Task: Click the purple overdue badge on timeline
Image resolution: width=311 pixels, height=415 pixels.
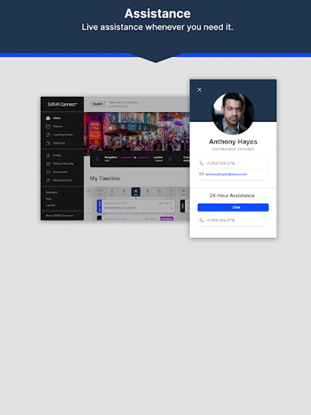Action: point(167,219)
